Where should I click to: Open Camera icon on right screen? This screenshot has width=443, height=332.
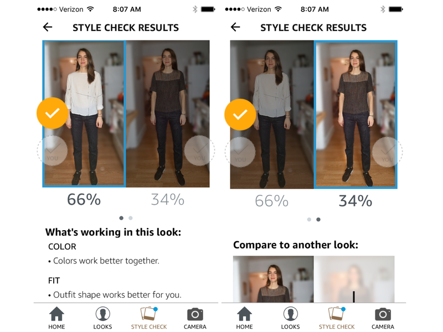[x=383, y=318]
